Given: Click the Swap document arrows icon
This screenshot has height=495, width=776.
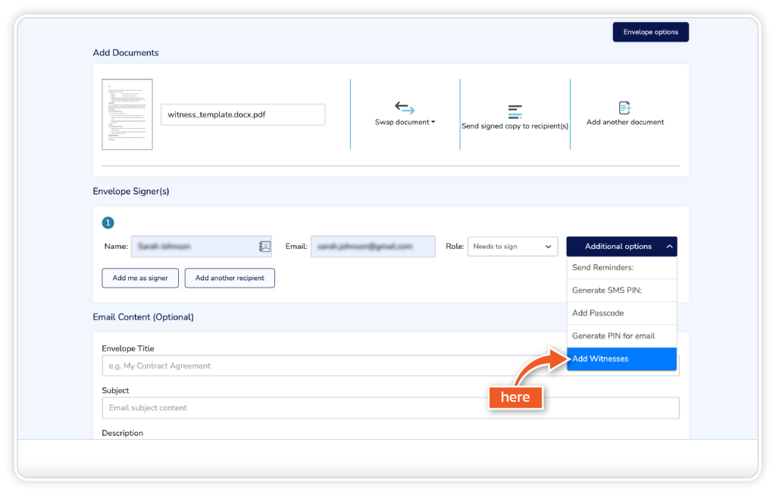Looking at the screenshot, I should (405, 108).
